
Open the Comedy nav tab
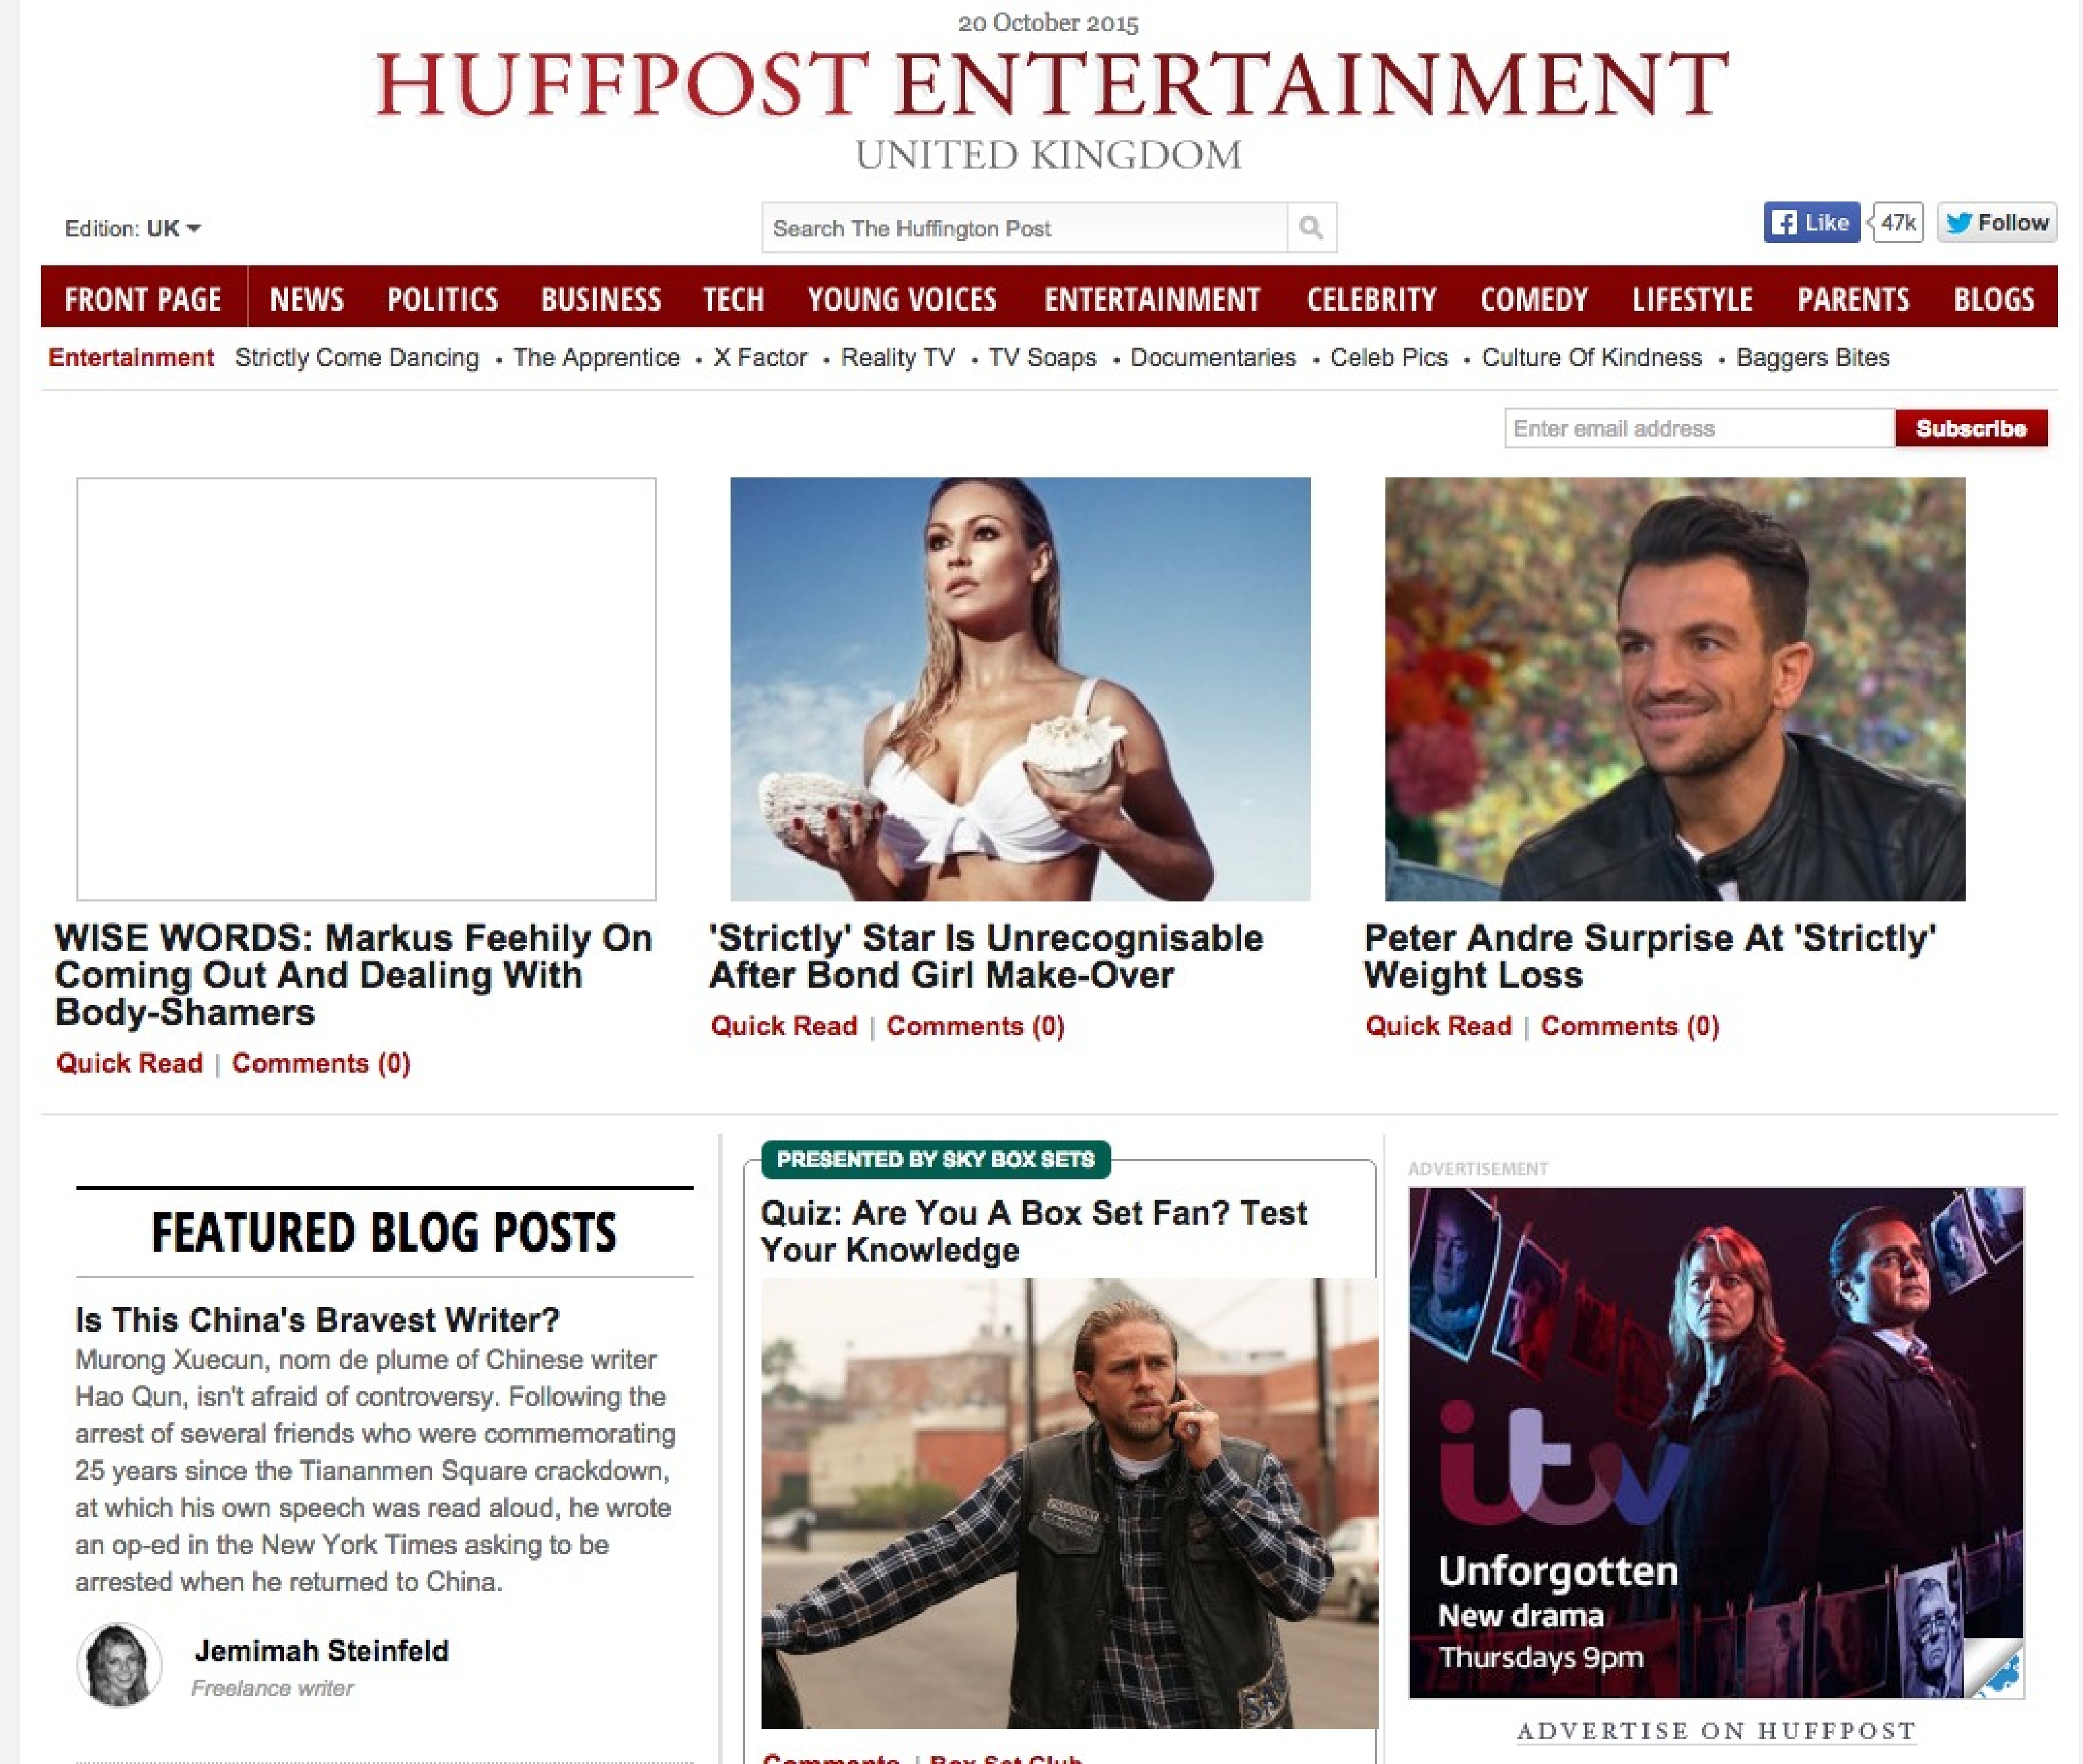[x=1535, y=299]
